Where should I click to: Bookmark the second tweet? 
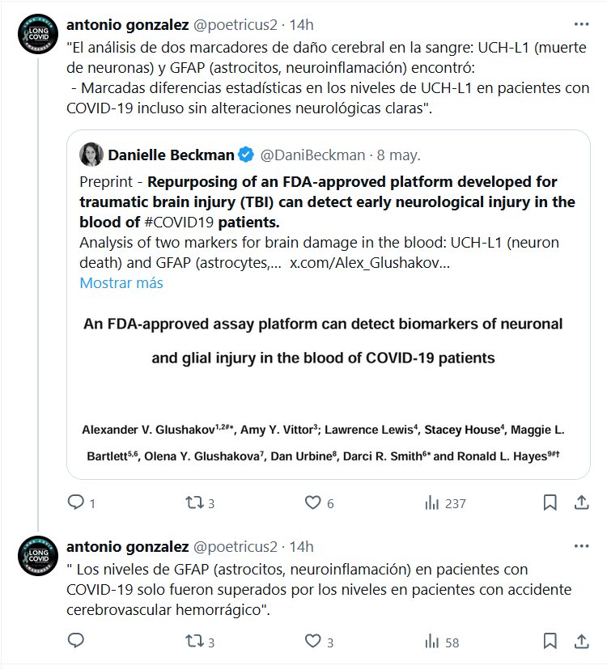(x=550, y=642)
